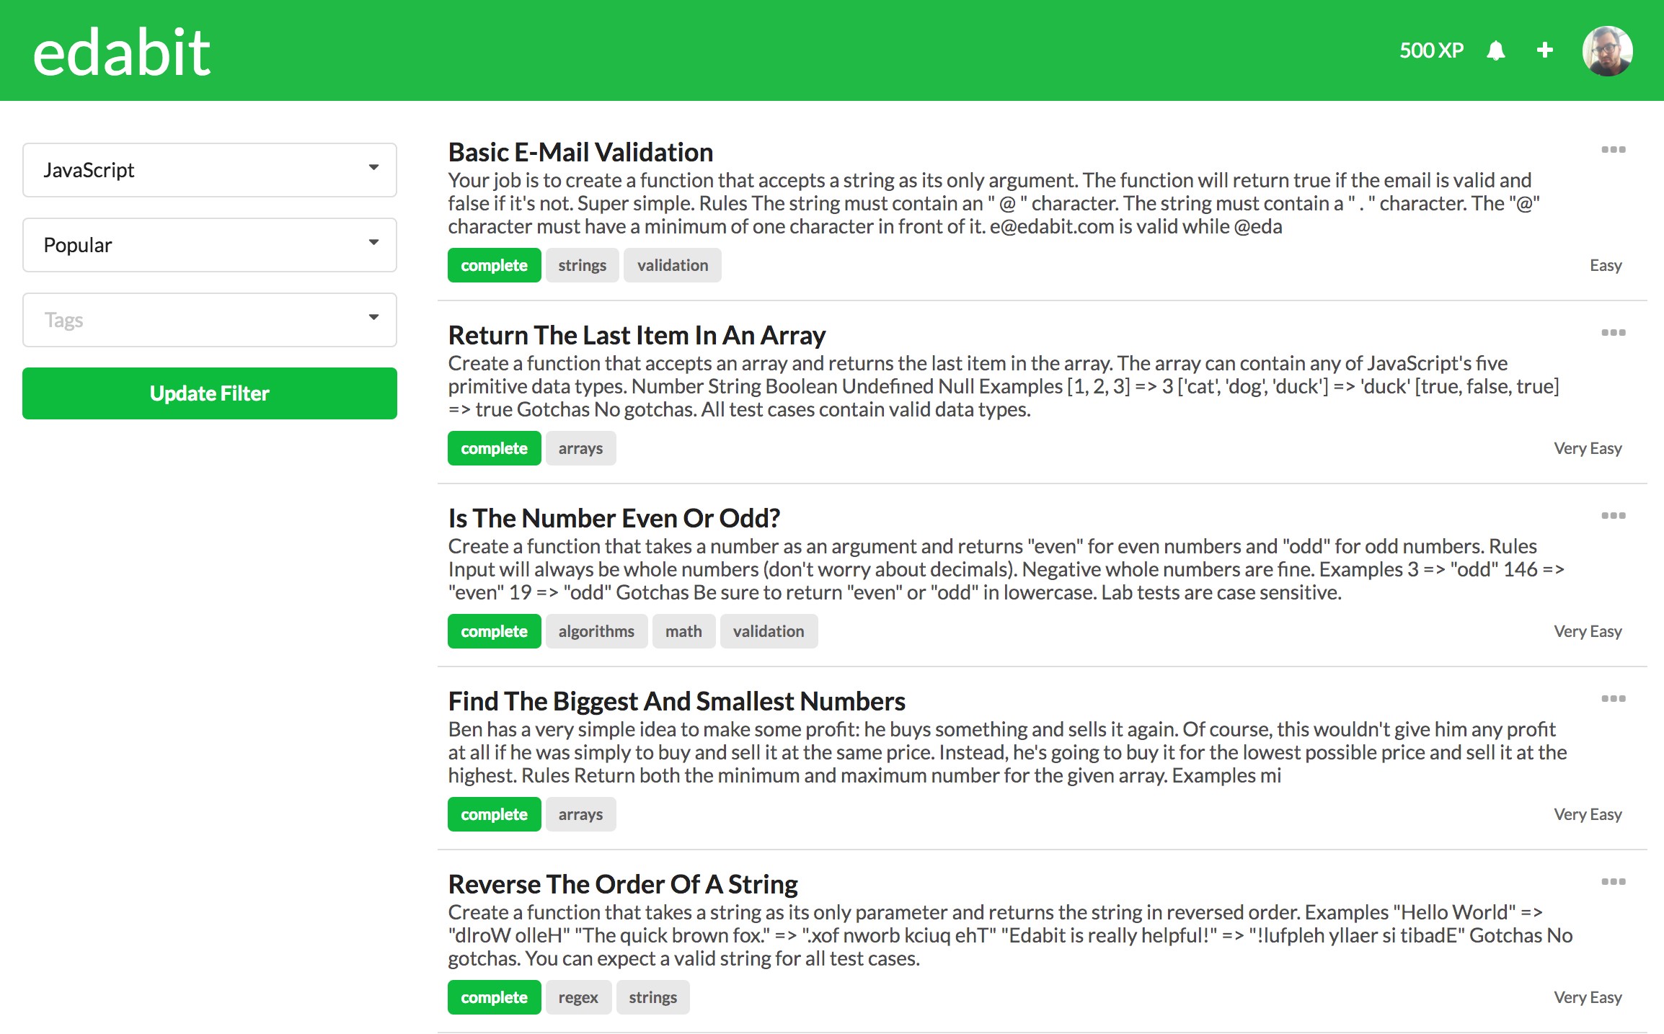Open the Basic E-Mail Validation challenge title
Viewport: 1664px width, 1034px height.
pos(580,153)
